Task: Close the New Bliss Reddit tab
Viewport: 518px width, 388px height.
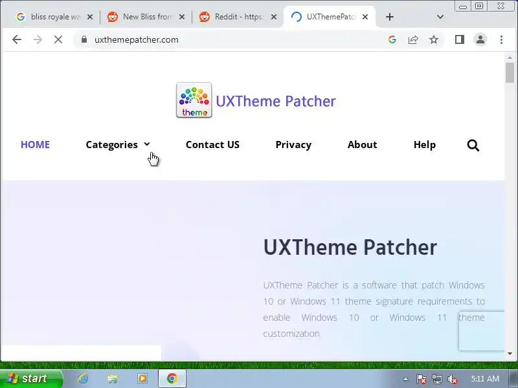Action: click(x=182, y=17)
